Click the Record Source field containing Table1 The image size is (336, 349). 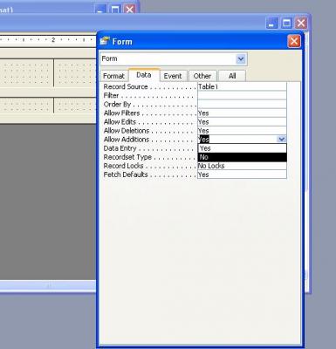(242, 86)
